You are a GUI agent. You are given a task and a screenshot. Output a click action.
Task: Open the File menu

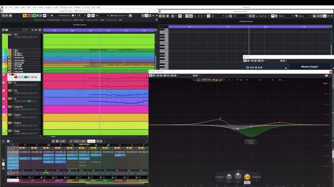point(6,7)
